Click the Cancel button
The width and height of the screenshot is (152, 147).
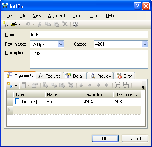[x=135, y=139]
